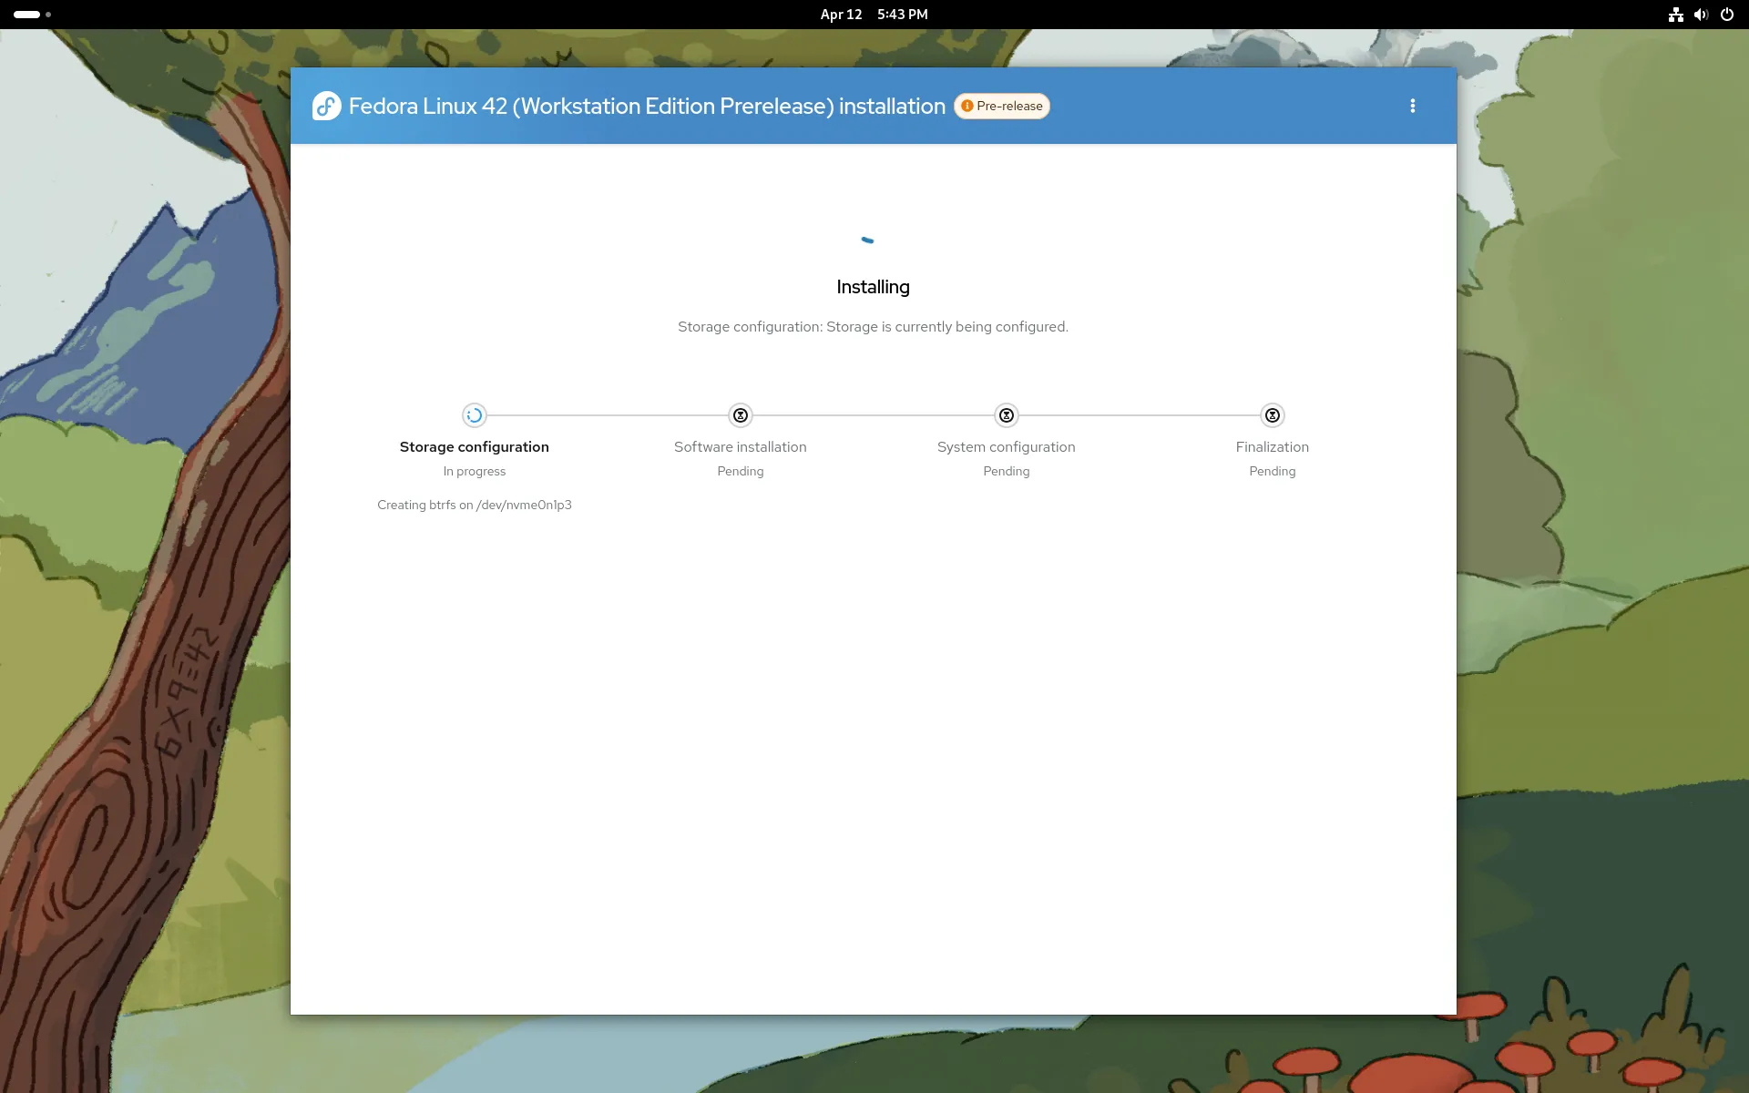Viewport: 1749px width, 1093px height.
Task: Open the kebab options menu in installer header
Action: click(x=1413, y=106)
